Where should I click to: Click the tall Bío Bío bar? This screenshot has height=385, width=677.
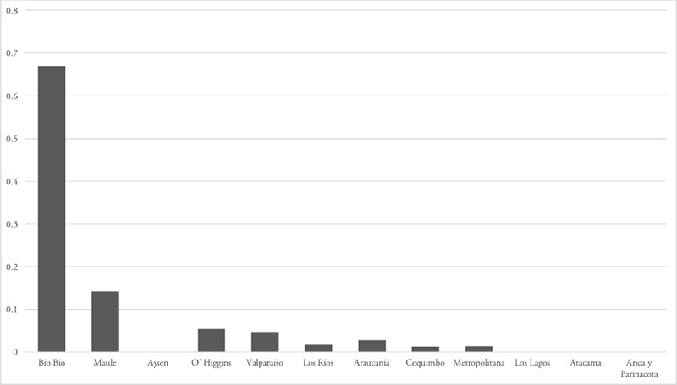52,209
